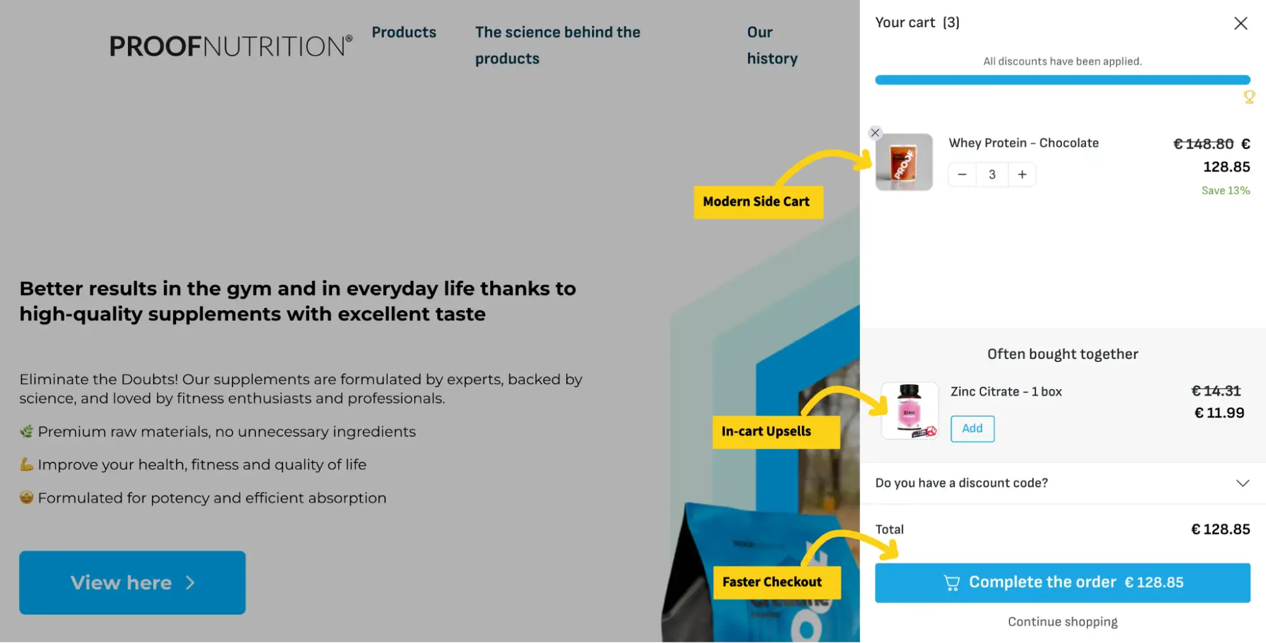Click the Total amount €128.85
Image resolution: width=1266 pixels, height=643 pixels.
[x=1220, y=529]
